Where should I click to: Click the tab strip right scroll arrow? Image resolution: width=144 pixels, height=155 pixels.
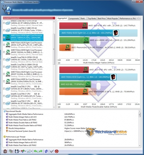click(140, 18)
